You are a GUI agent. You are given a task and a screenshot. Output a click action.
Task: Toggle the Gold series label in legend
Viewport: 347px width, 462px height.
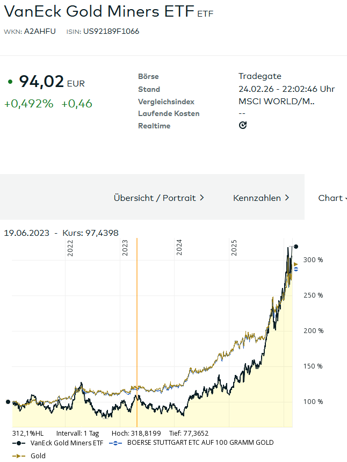(x=38, y=456)
